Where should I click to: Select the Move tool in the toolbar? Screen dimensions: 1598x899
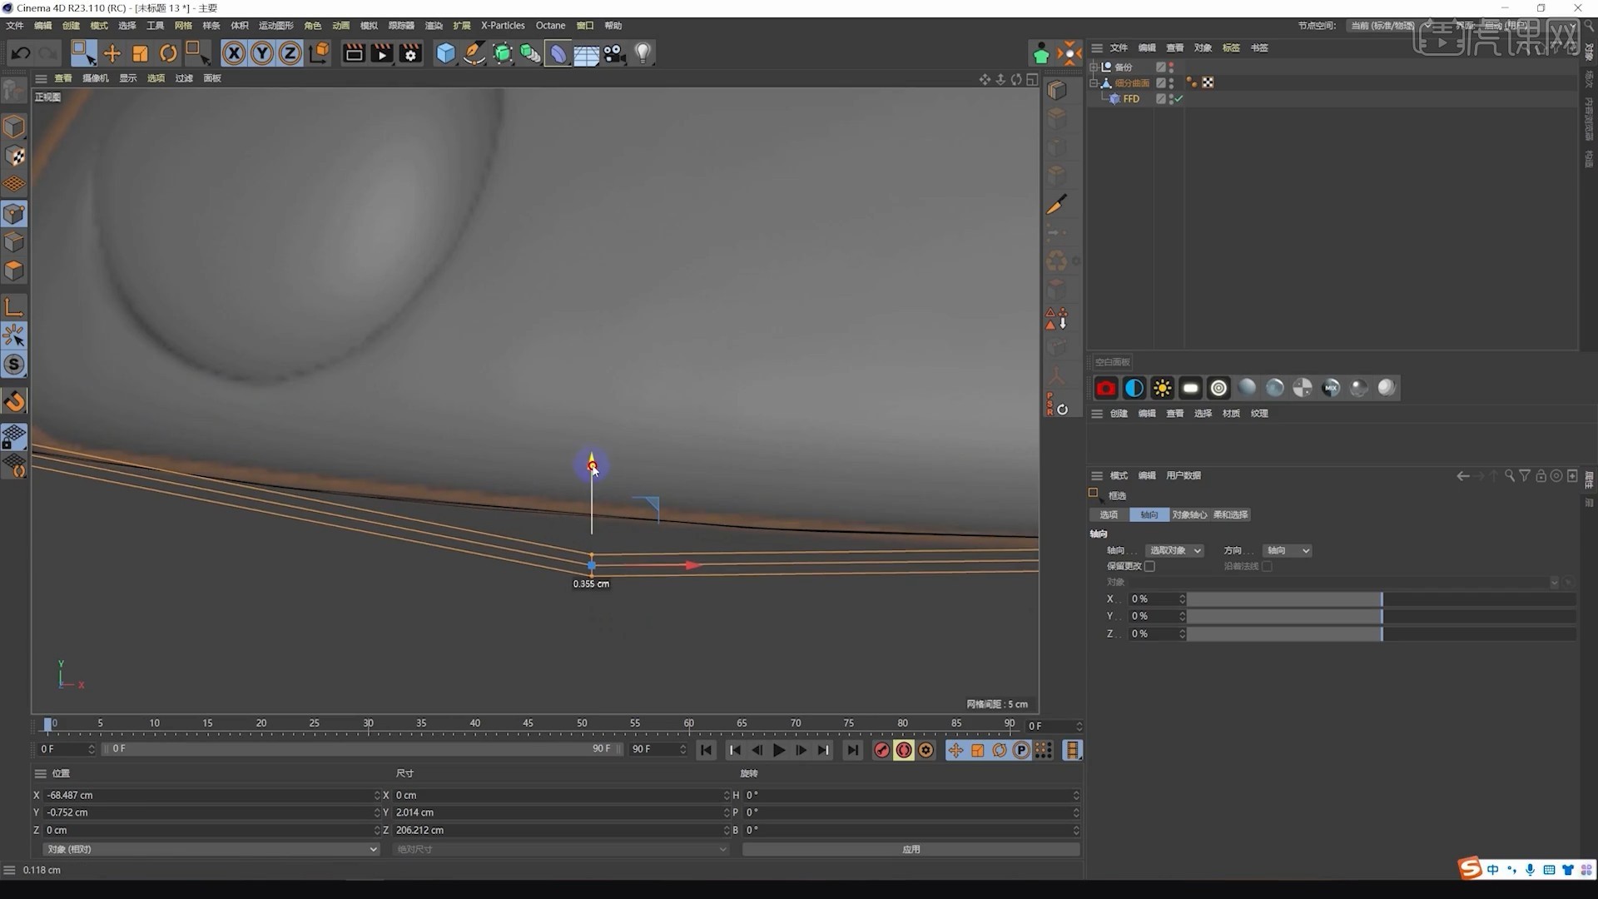[112, 53]
